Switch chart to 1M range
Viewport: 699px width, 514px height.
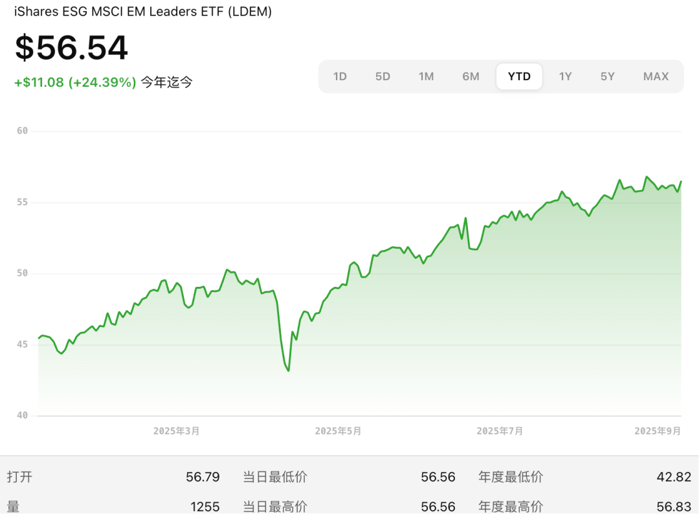[426, 76]
